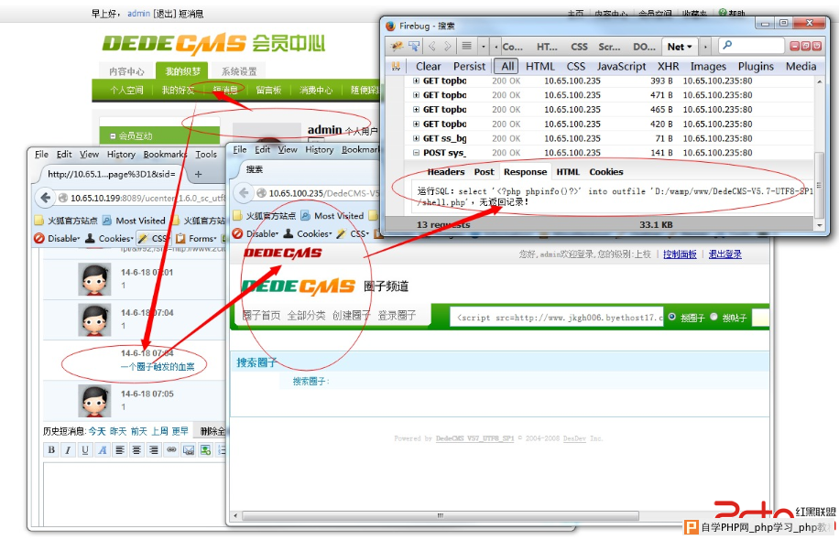Expand the GET topbc request of 393 B
The image size is (839, 540).
tap(416, 81)
